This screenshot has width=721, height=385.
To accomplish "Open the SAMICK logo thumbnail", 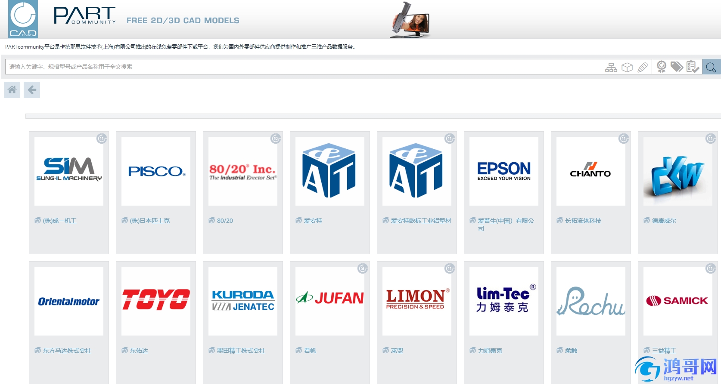I will (678, 301).
